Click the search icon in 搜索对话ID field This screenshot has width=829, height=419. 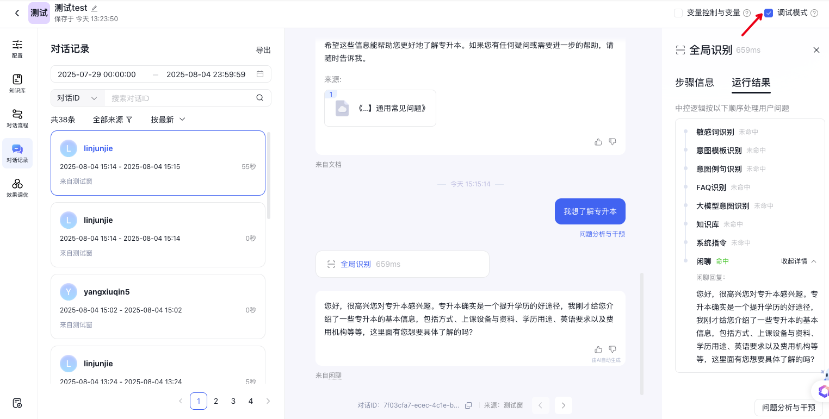(260, 98)
